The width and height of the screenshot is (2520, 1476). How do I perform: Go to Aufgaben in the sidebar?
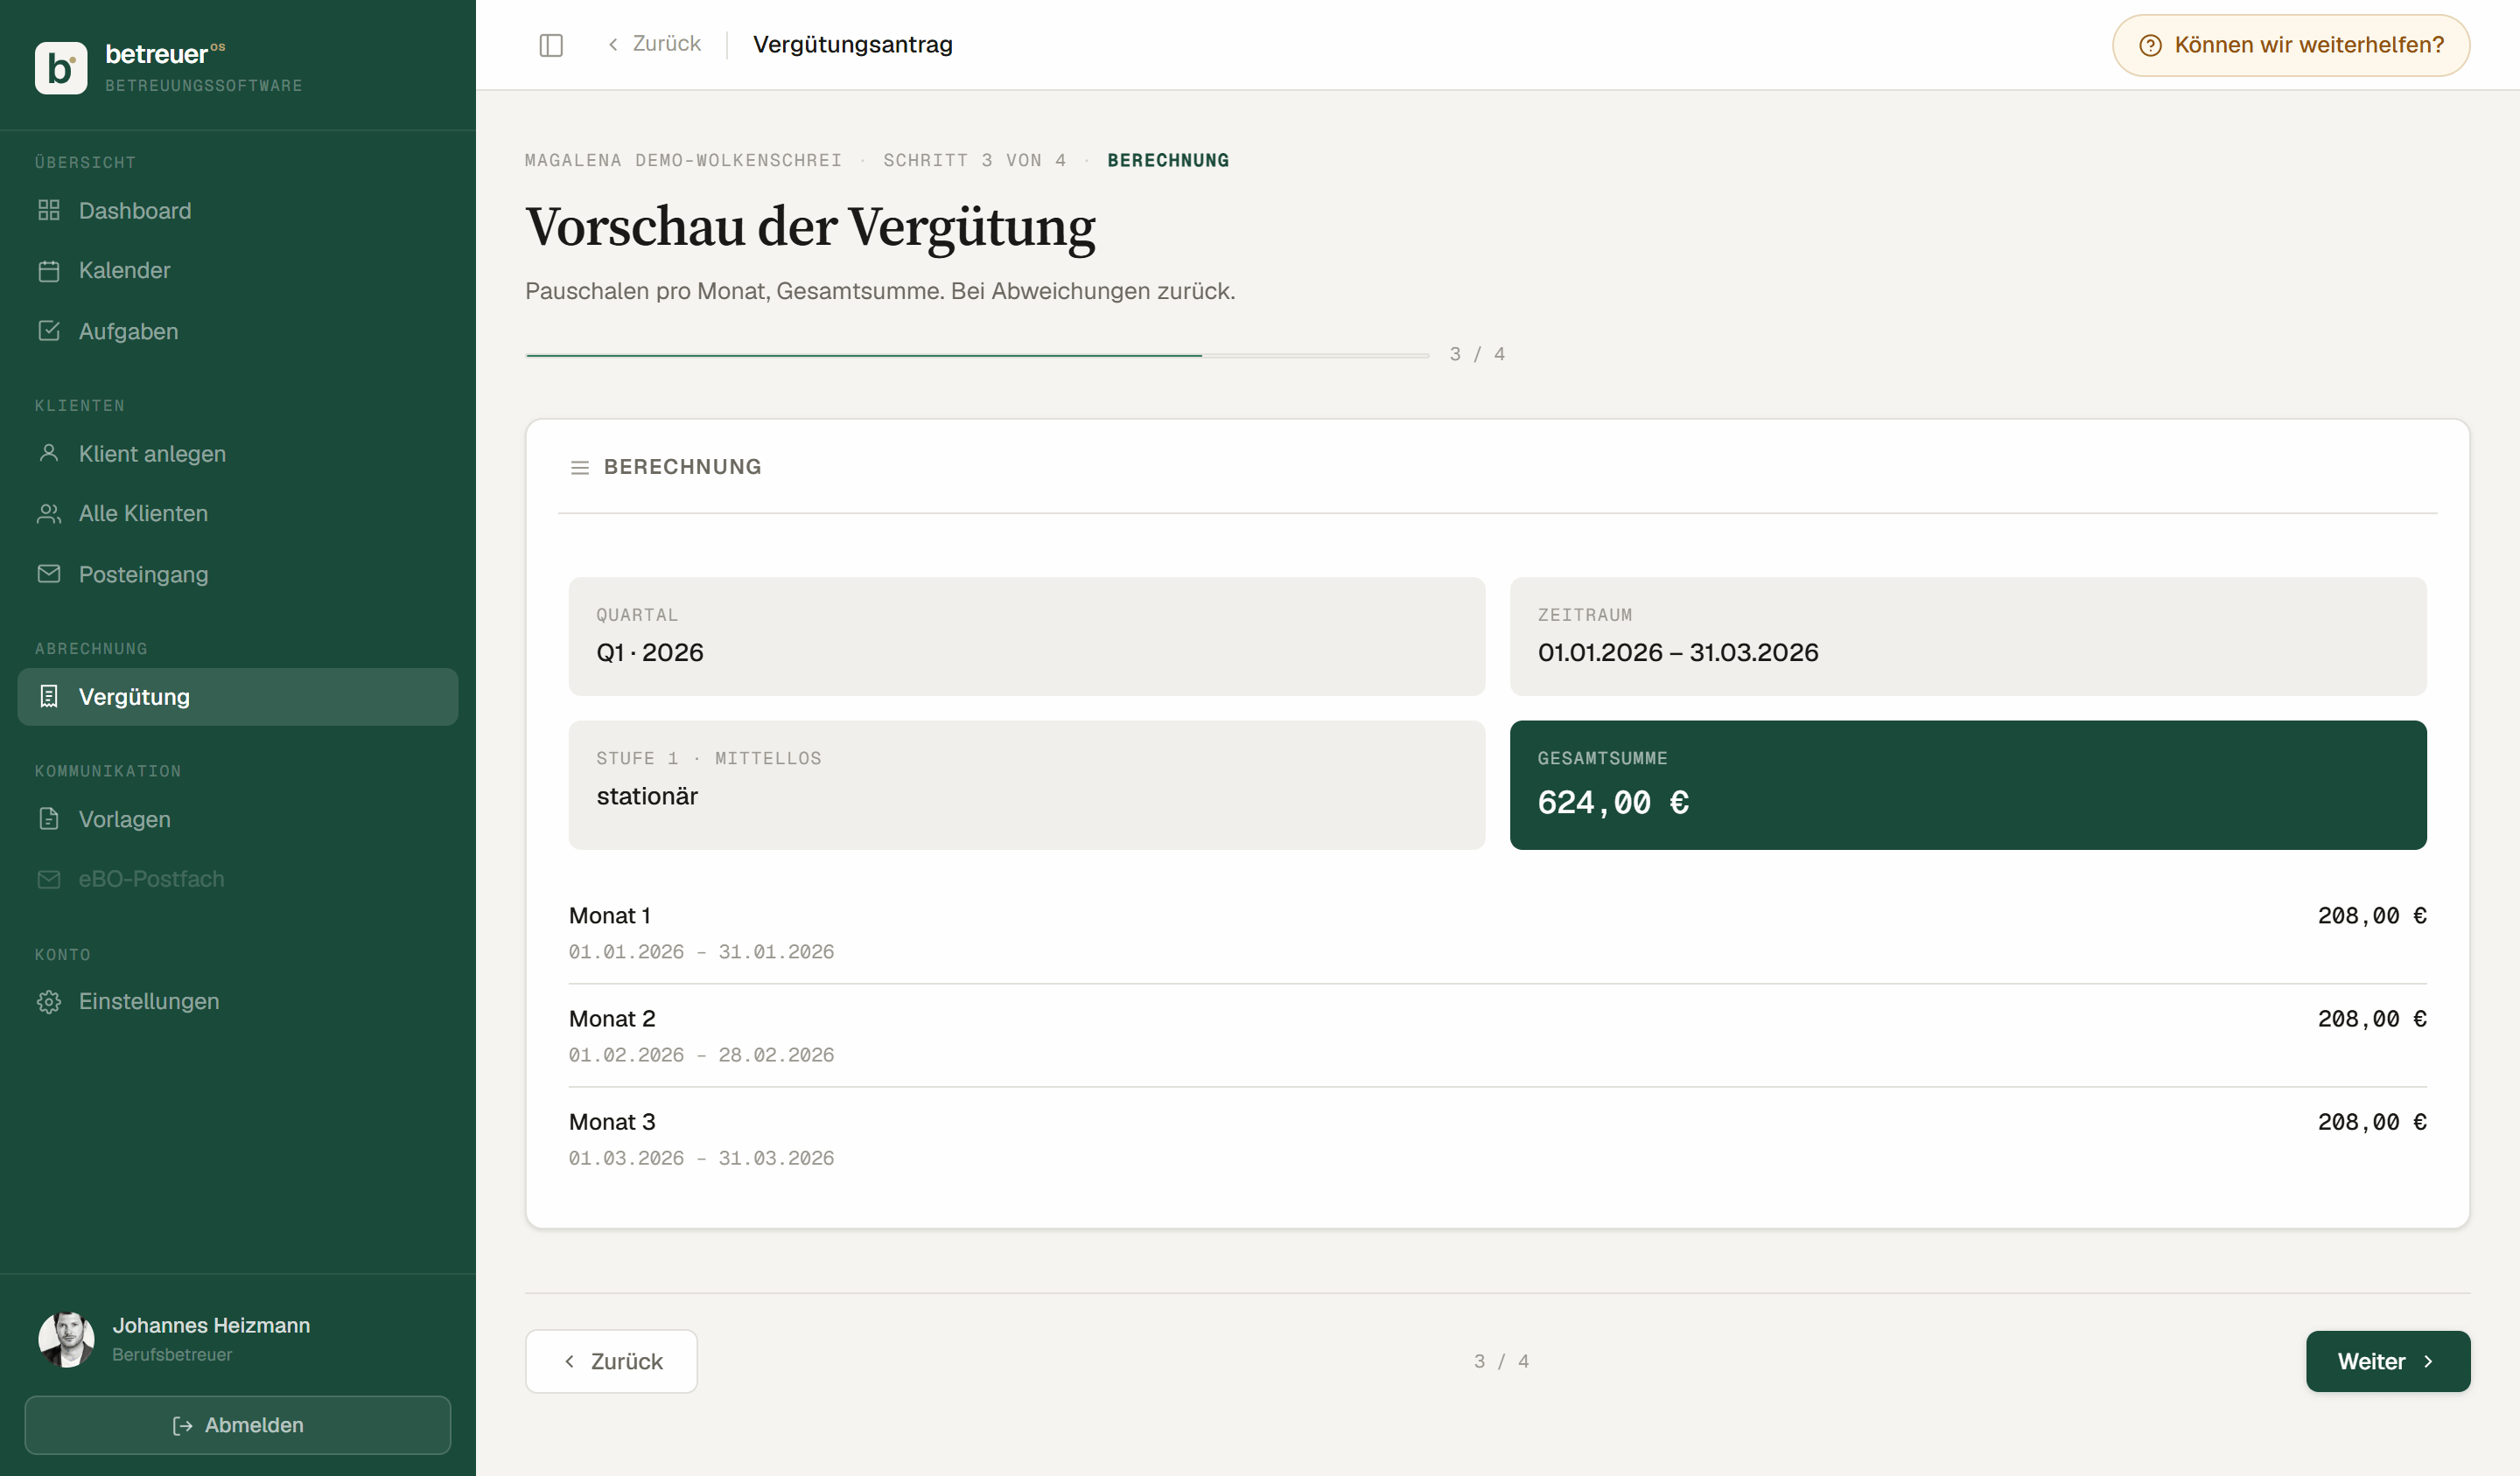click(238, 331)
